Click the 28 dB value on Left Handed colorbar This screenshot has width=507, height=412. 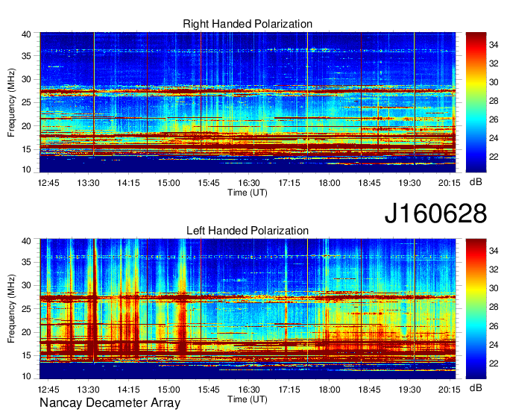(494, 308)
